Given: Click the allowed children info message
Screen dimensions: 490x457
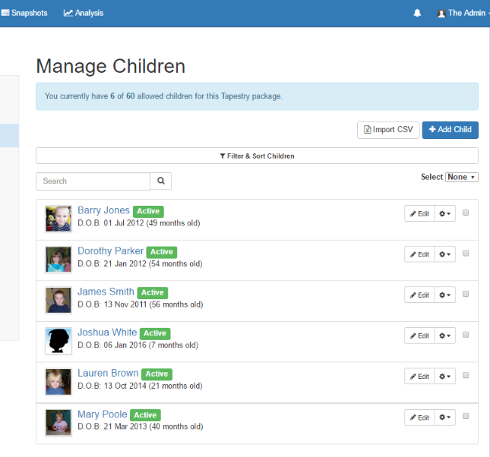Looking at the screenshot, I should (257, 96).
